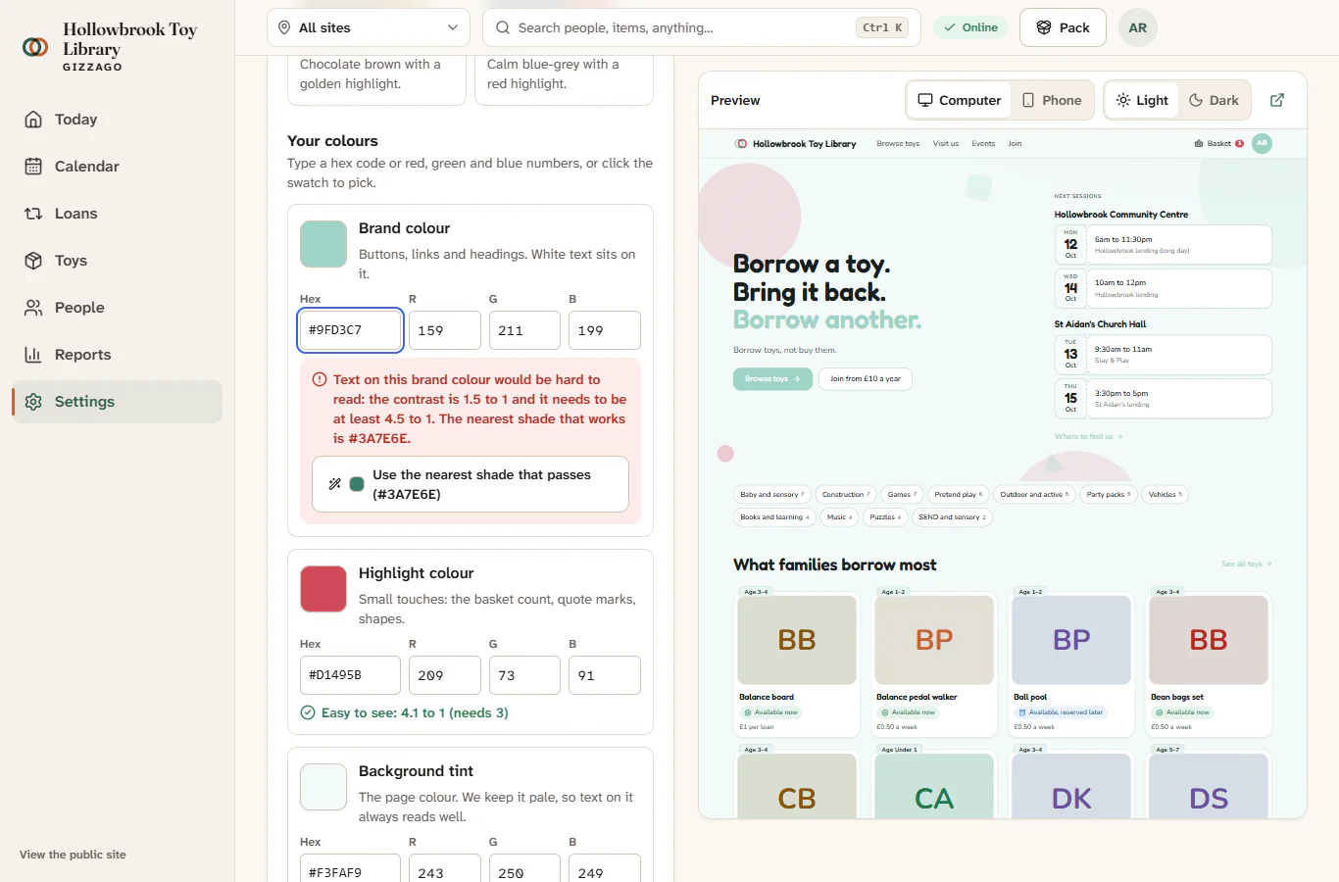
Task: Click View the public site link
Action: [73, 855]
